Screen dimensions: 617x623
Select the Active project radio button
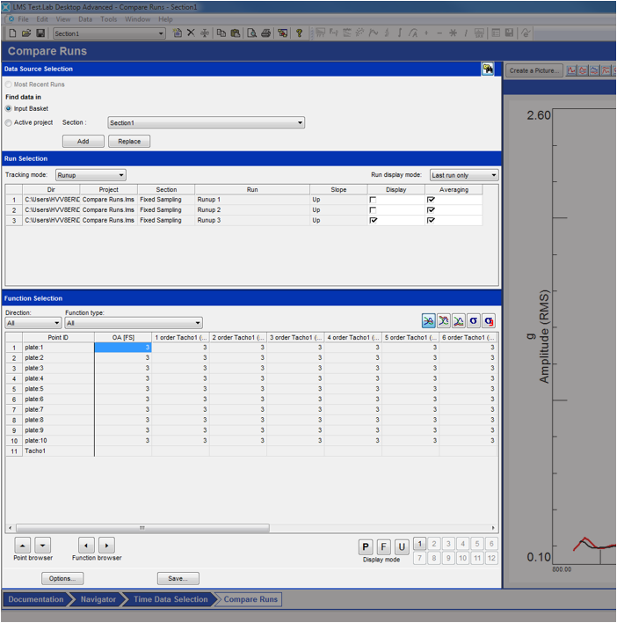coord(8,123)
